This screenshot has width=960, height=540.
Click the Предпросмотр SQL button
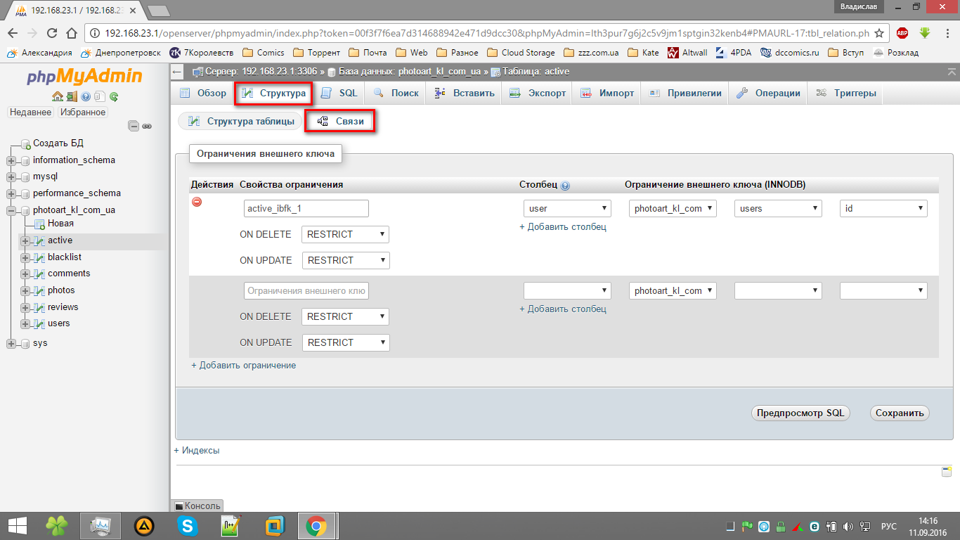pos(800,413)
